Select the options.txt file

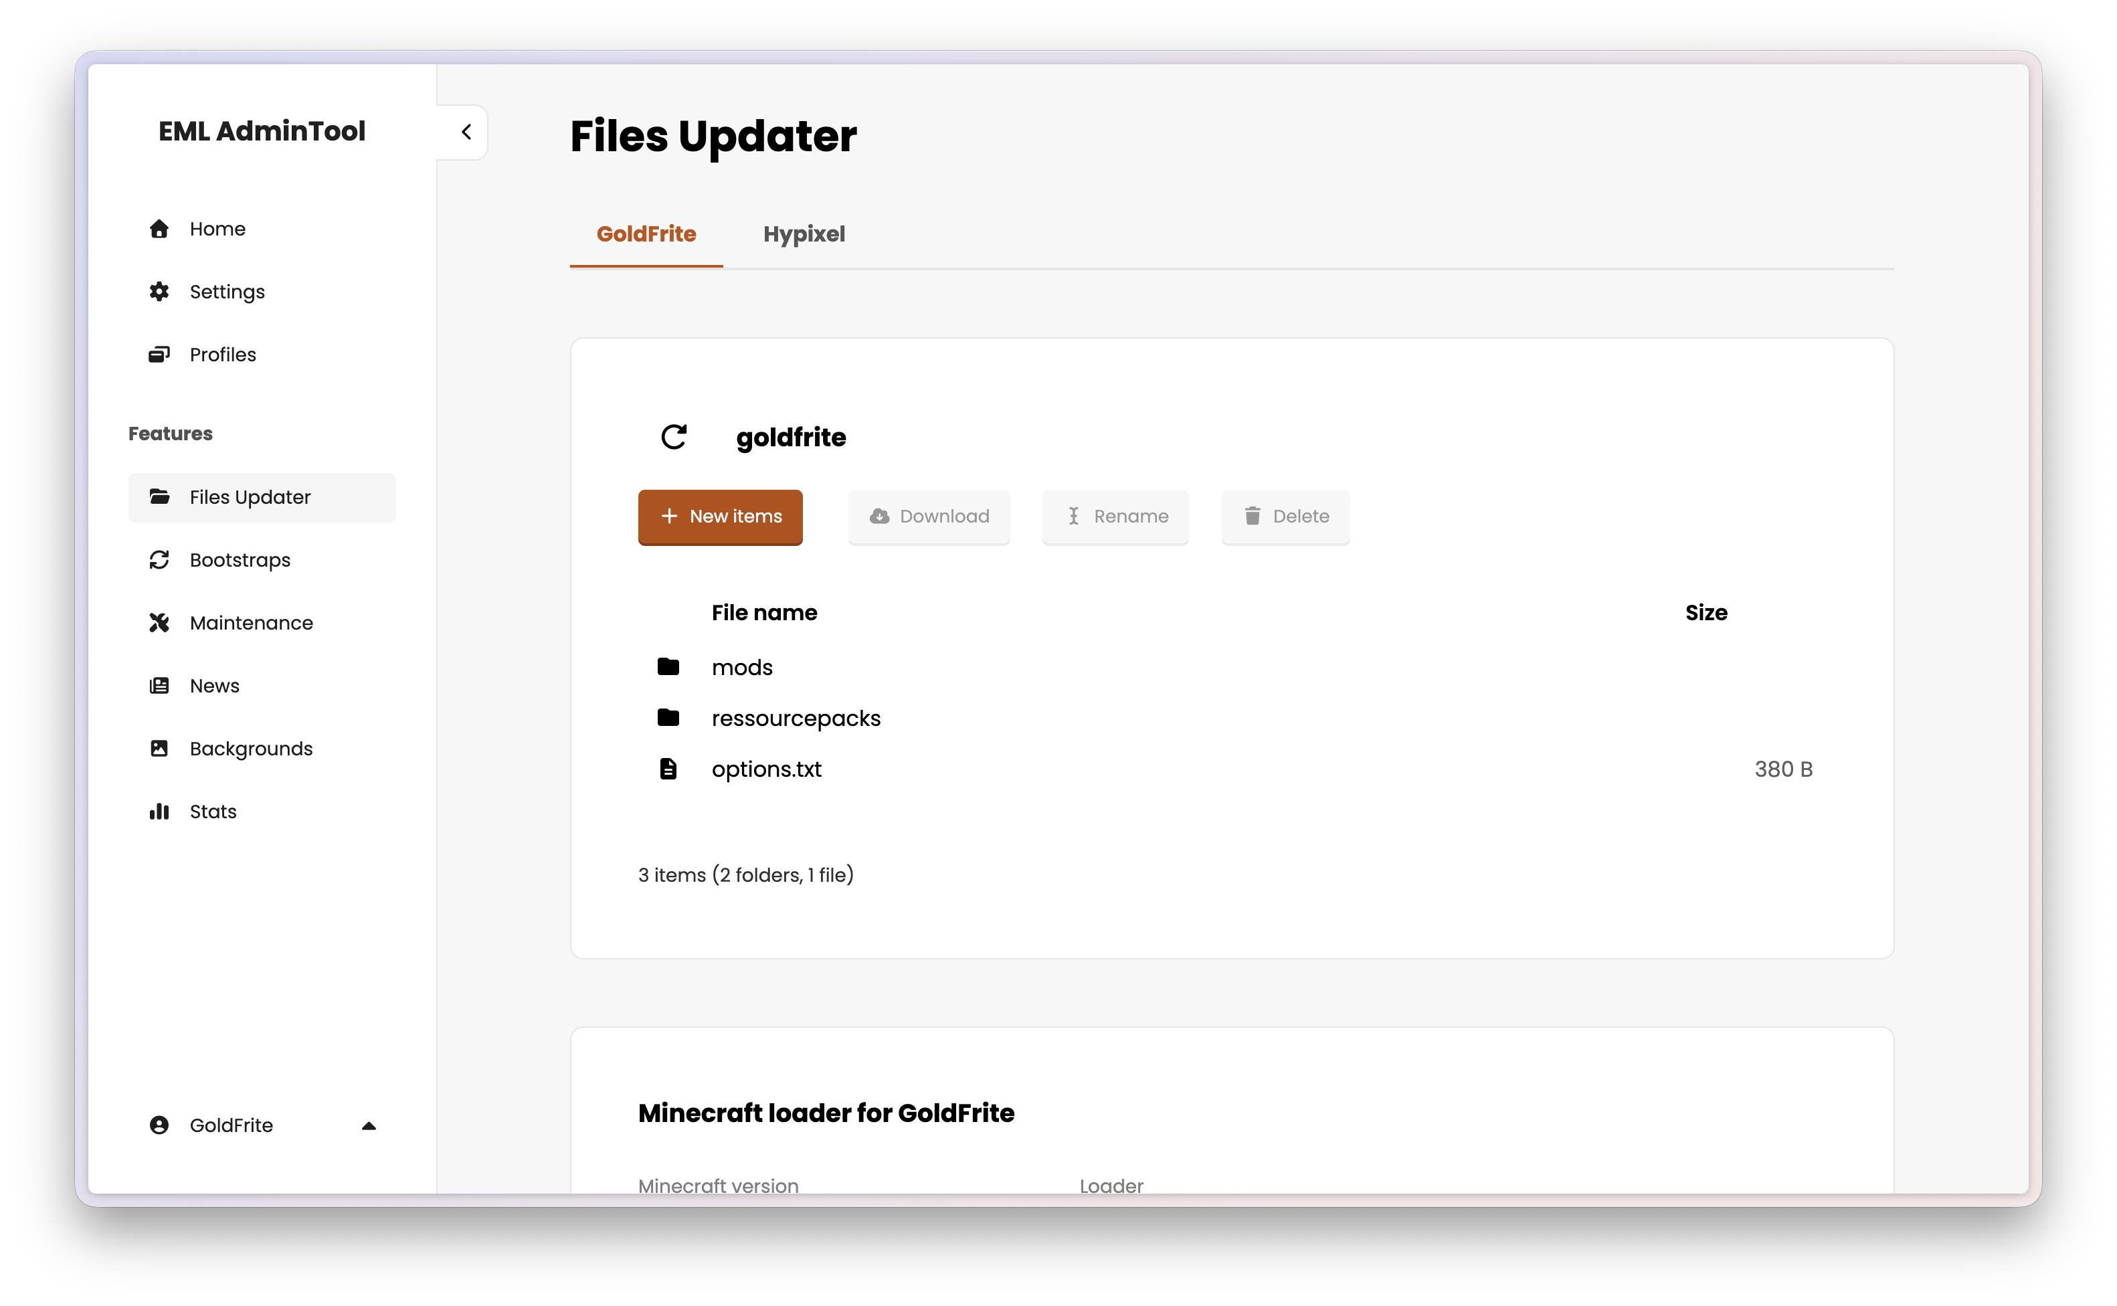[x=767, y=769]
